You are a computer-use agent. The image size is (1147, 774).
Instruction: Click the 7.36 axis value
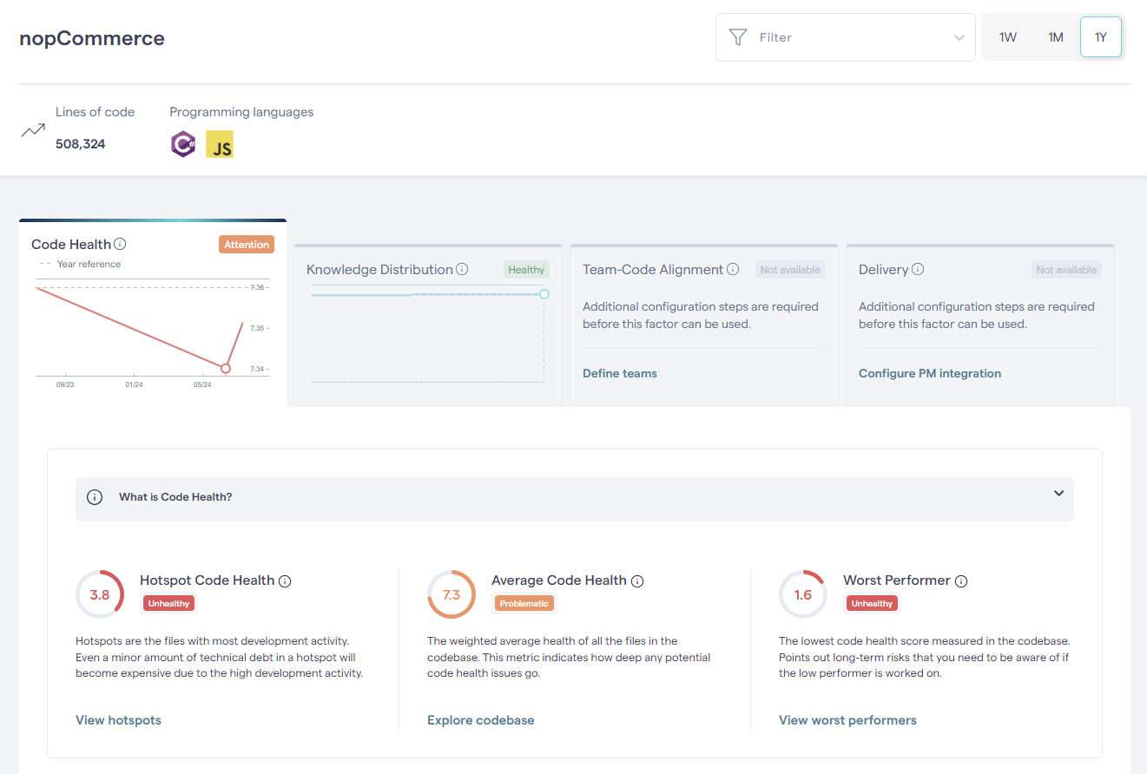257,287
